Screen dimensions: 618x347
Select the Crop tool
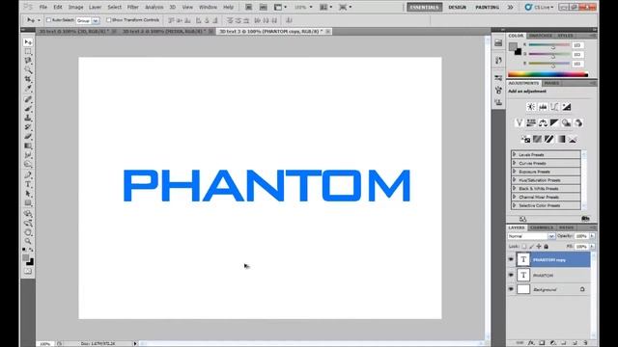[28, 79]
